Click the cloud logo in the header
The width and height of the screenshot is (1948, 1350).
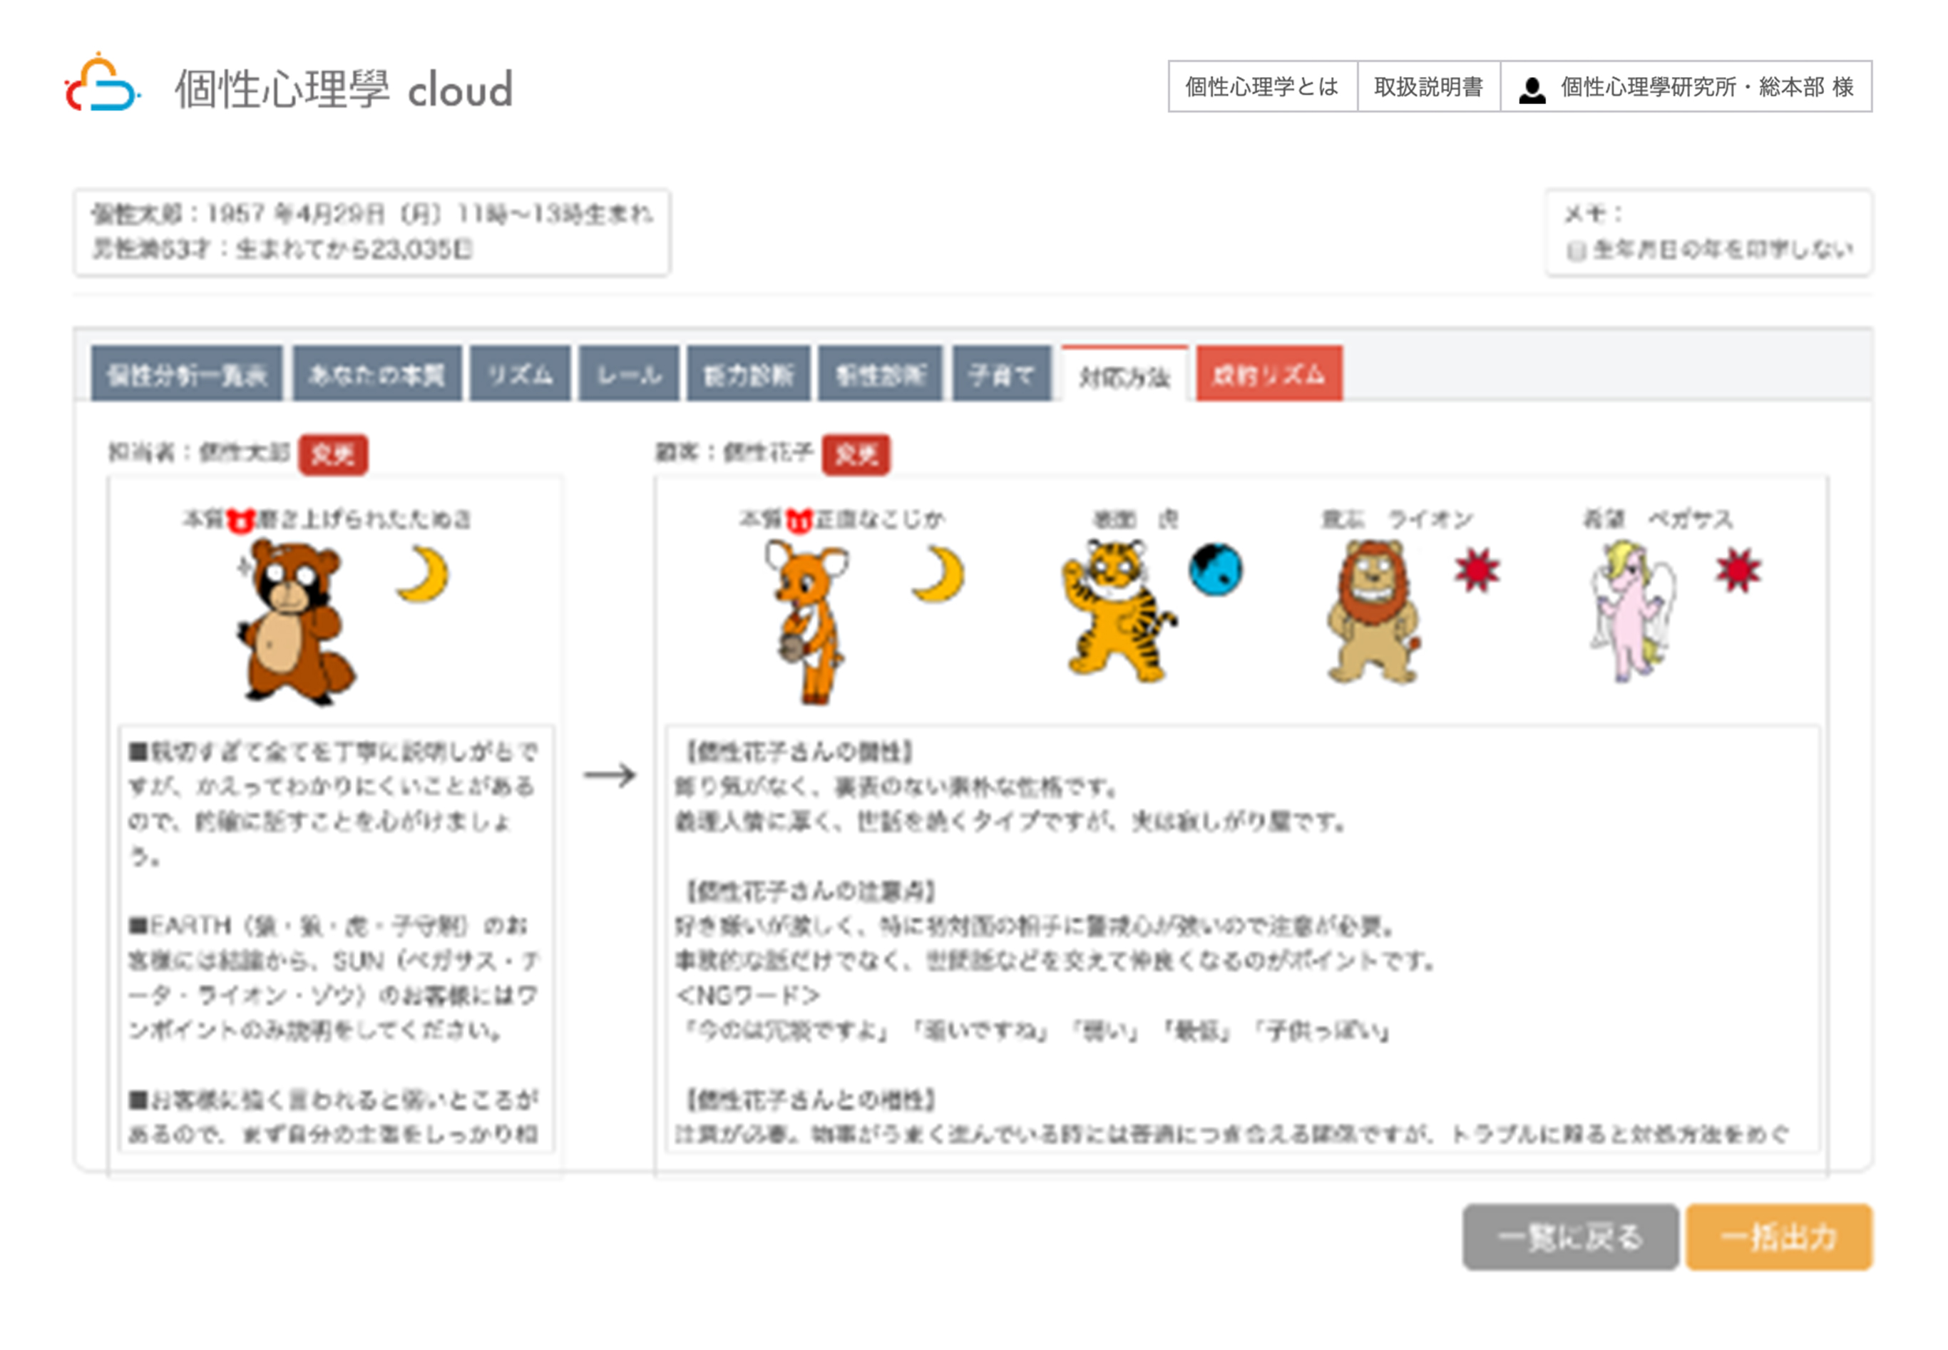[101, 86]
